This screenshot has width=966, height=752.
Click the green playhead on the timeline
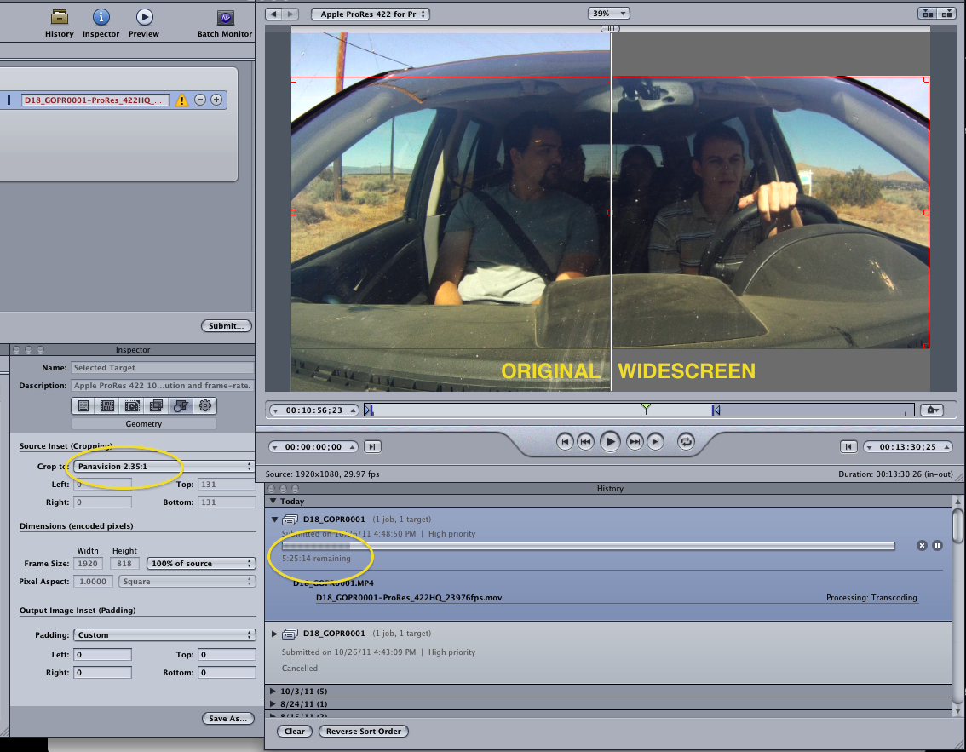(646, 408)
